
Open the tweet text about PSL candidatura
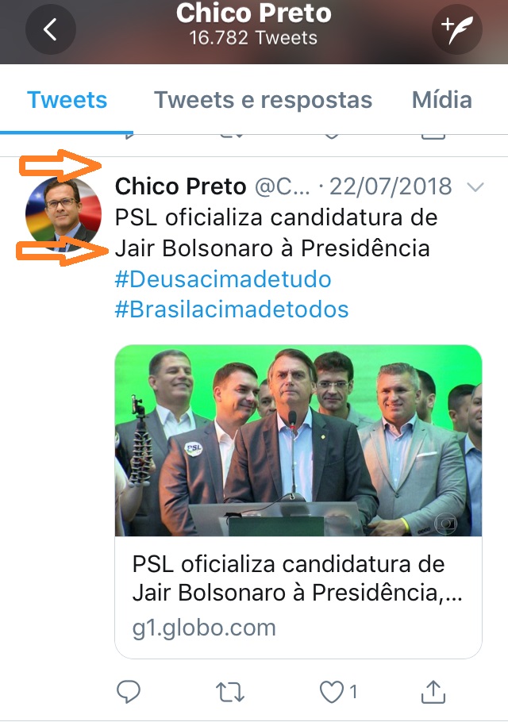click(276, 233)
